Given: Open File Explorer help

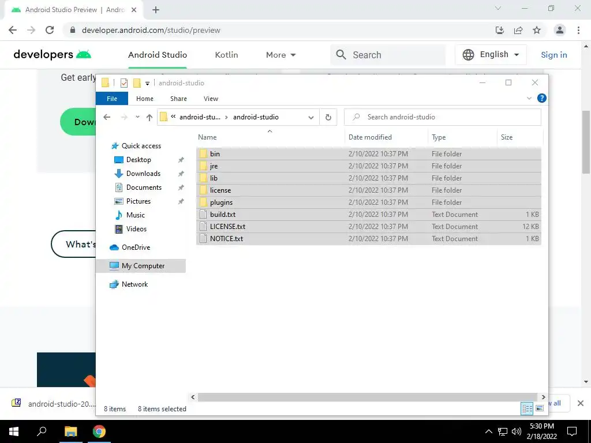Looking at the screenshot, I should tap(541, 98).
